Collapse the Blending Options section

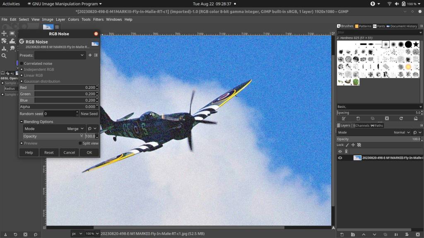point(22,122)
